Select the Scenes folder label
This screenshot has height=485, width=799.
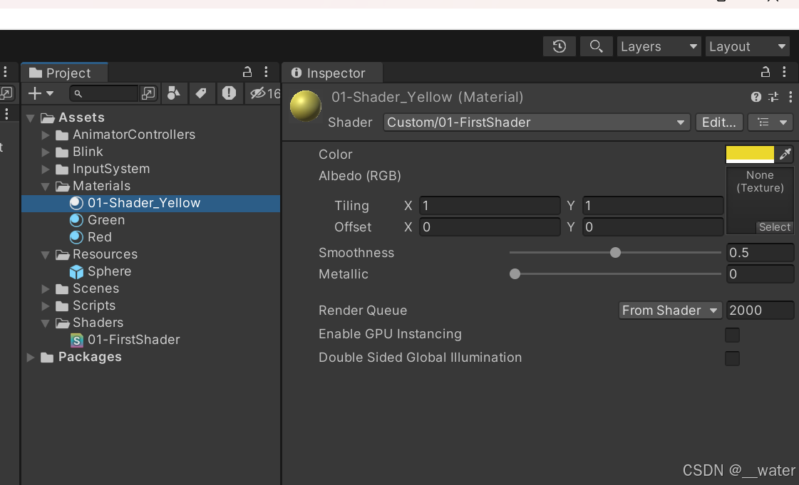[x=96, y=288]
